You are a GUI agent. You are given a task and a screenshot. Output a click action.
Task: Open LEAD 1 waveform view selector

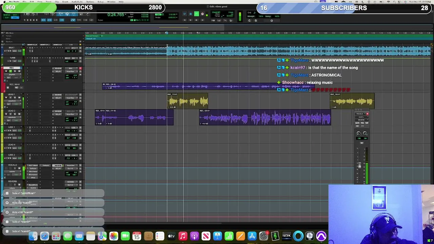point(13,101)
